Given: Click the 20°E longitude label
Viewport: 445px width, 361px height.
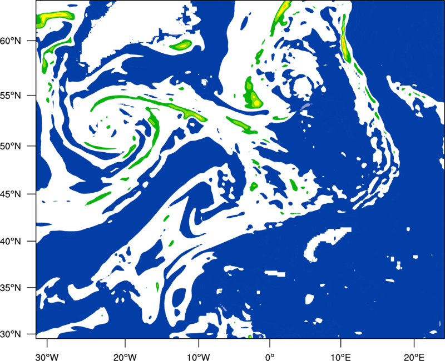Looking at the screenshot, I should [x=414, y=357].
